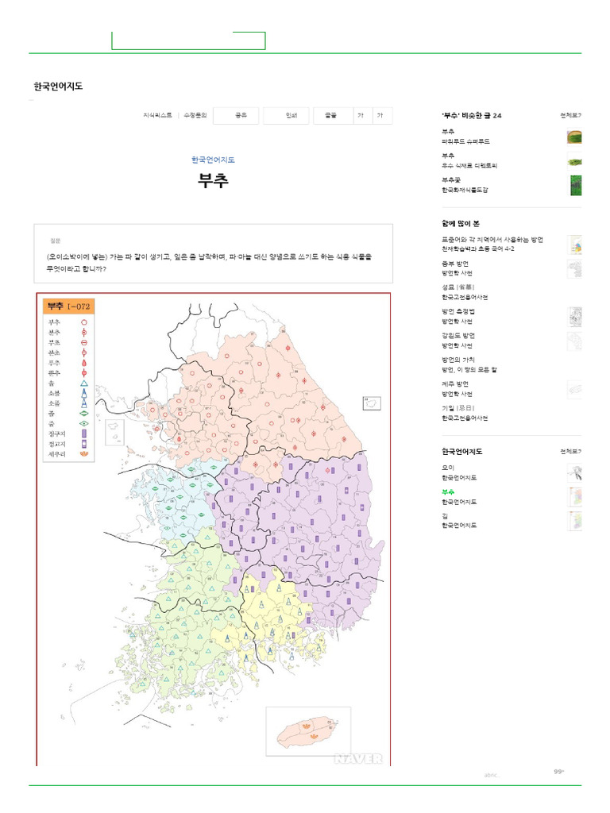The height and width of the screenshot is (813, 610).
Task: Open the 글꼴 font dropdown
Action: click(334, 115)
